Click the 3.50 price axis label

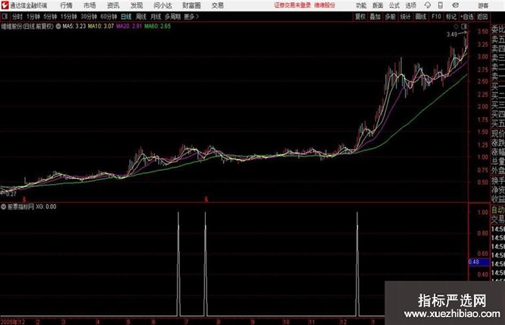[x=483, y=31]
